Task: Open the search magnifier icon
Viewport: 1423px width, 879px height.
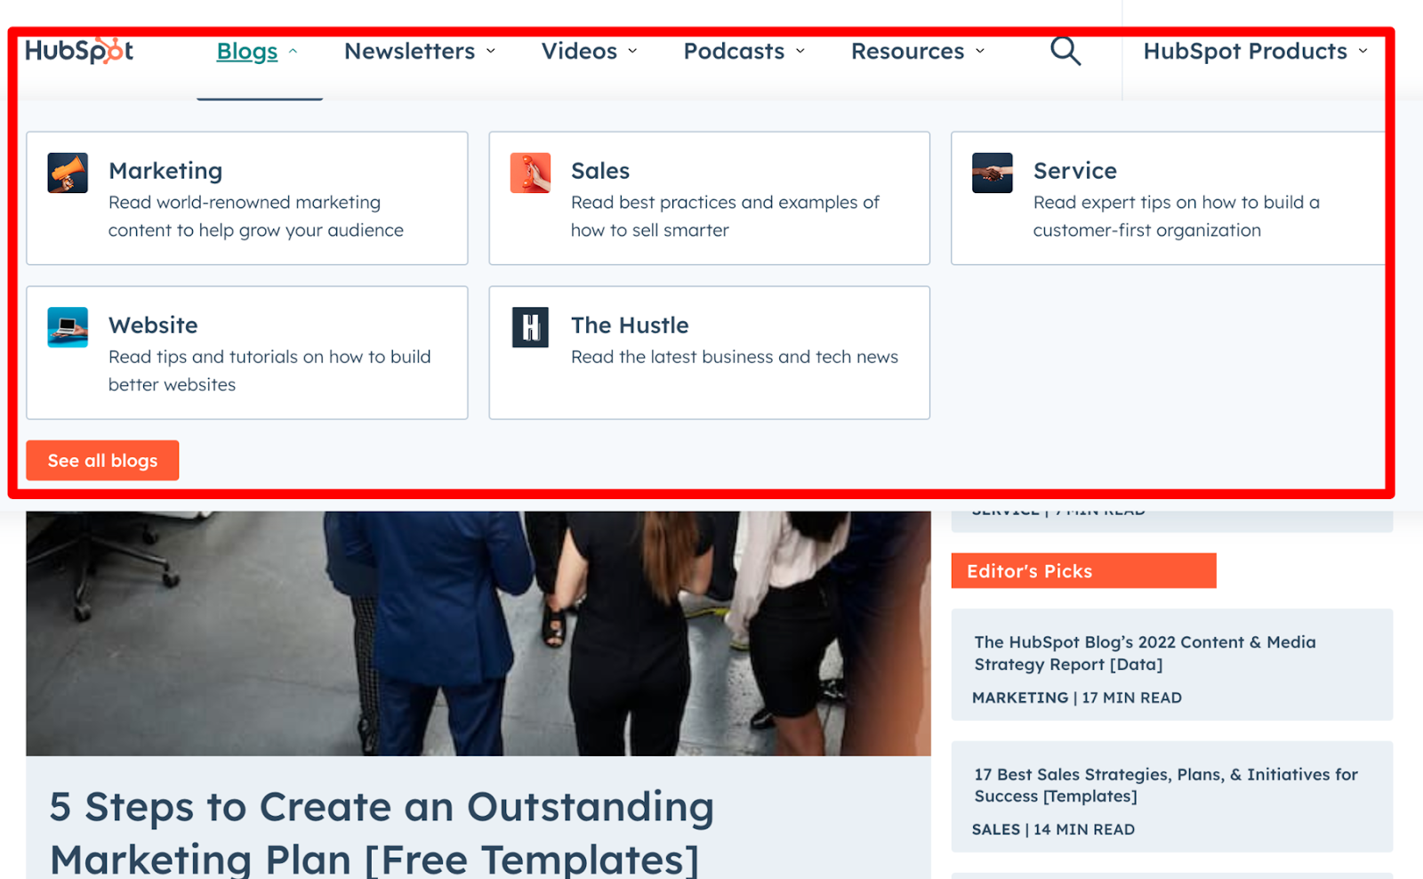Action: [x=1065, y=51]
